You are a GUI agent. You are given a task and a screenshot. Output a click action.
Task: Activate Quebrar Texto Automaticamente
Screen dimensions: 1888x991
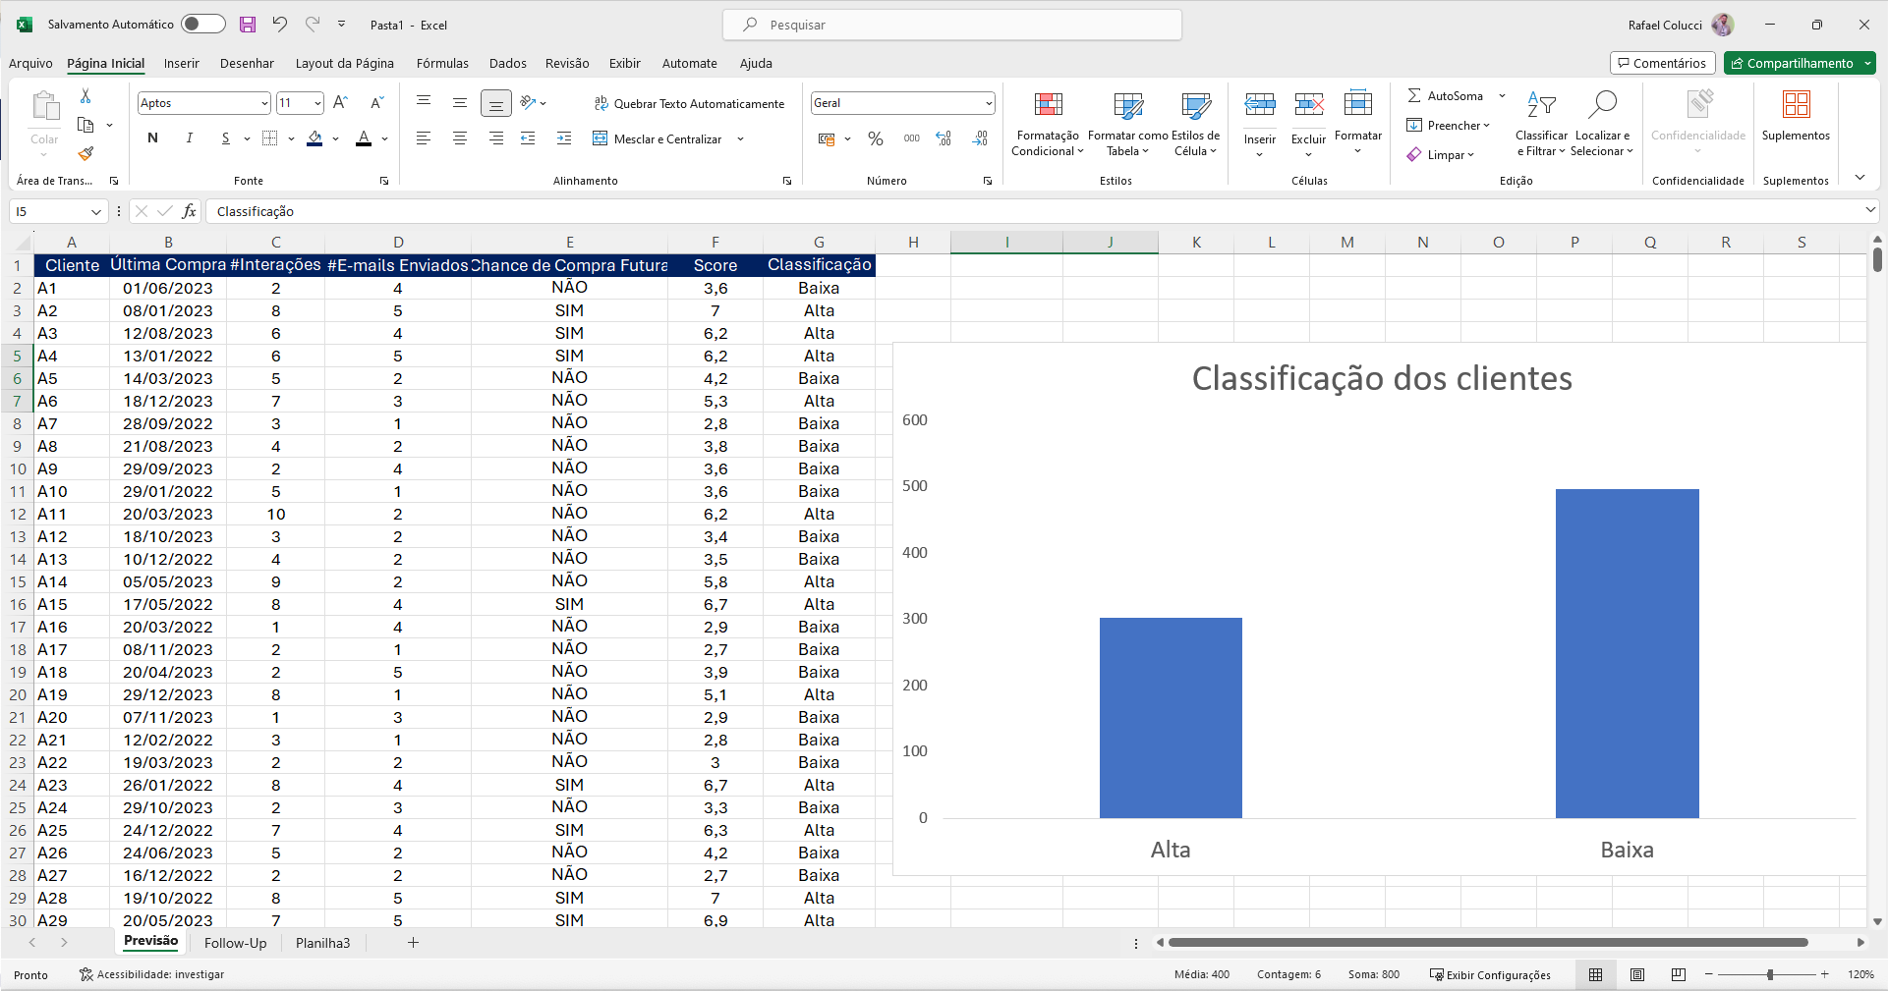point(689,102)
